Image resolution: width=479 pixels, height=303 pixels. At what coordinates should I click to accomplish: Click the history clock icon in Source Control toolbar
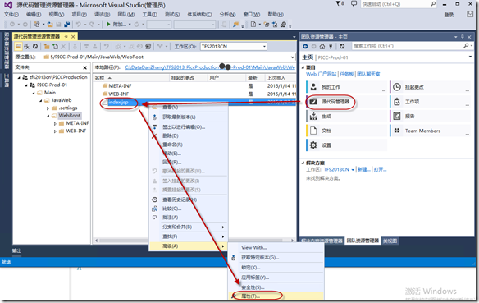(x=140, y=47)
